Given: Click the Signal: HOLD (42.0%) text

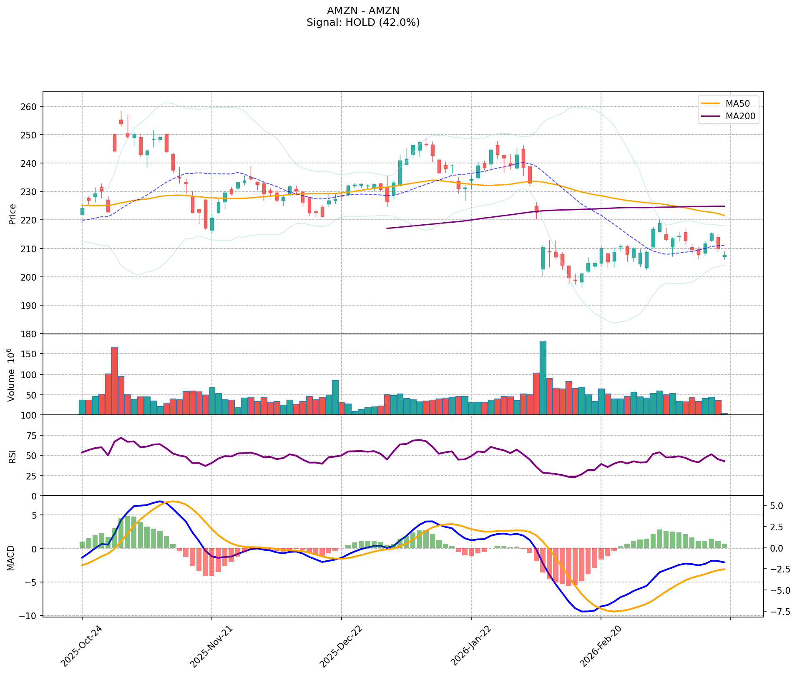Looking at the screenshot, I should pyautogui.click(x=363, y=23).
